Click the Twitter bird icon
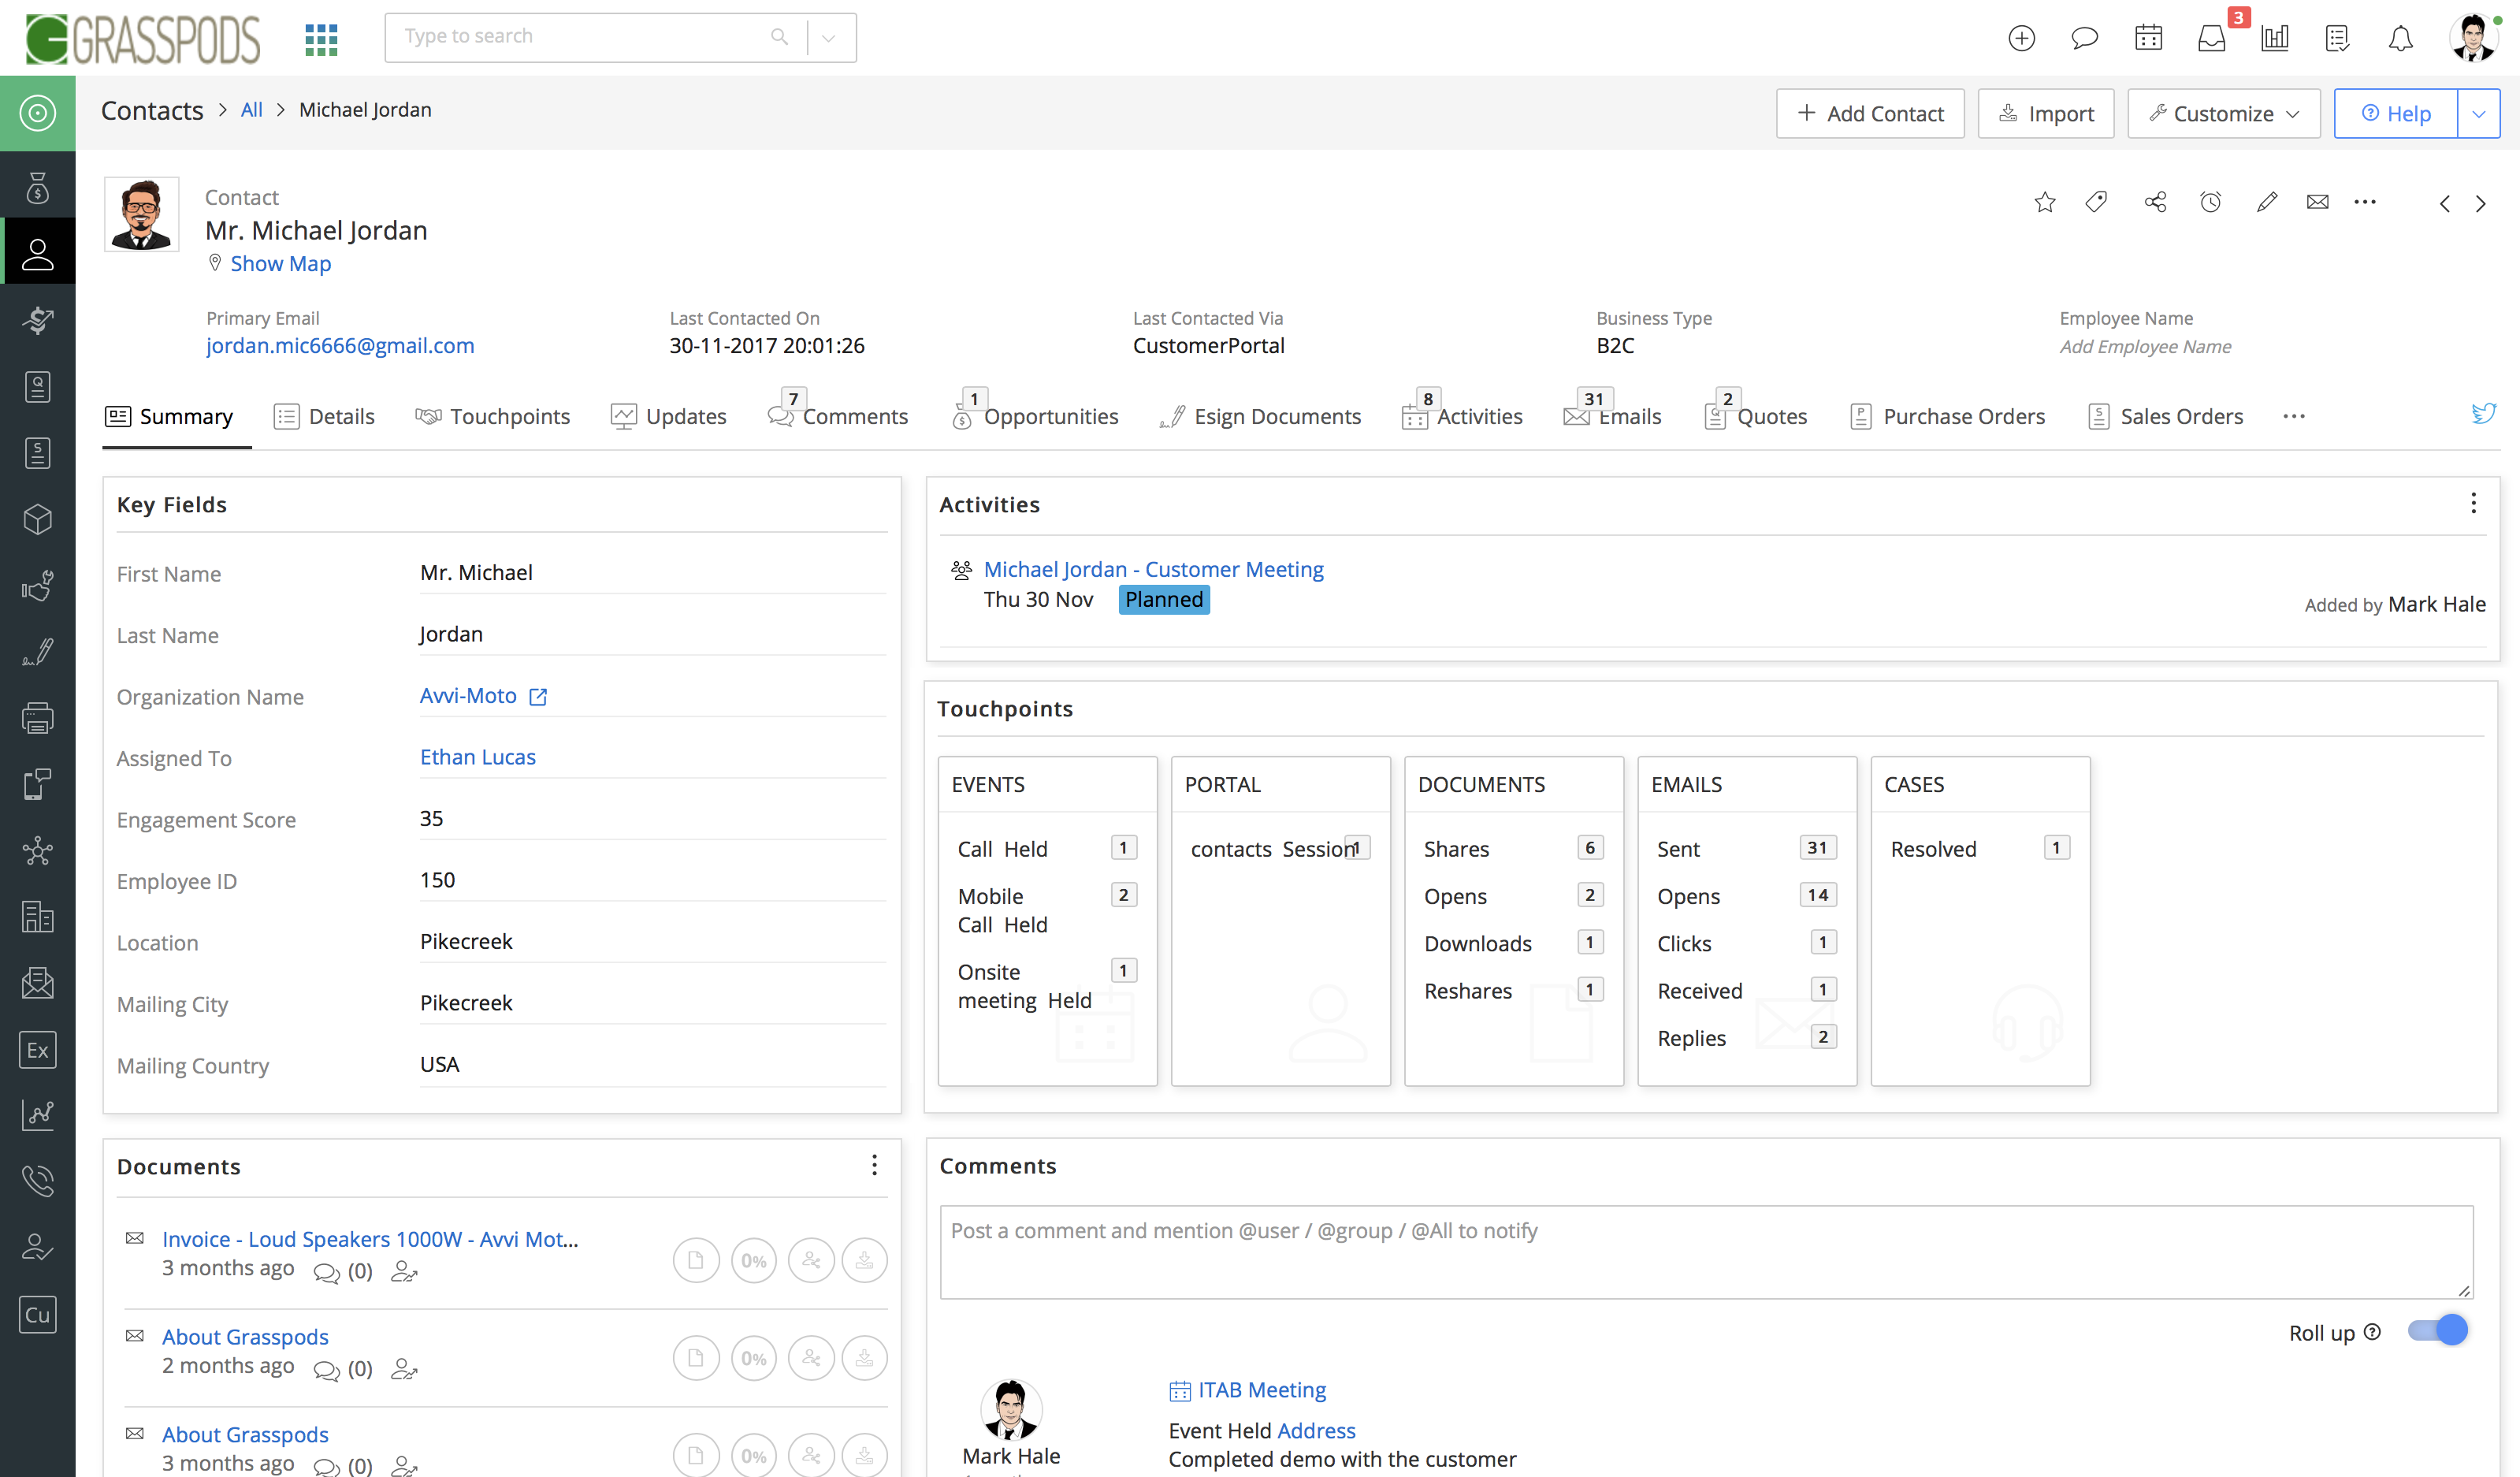The height and width of the screenshot is (1477, 2520). [2483, 413]
